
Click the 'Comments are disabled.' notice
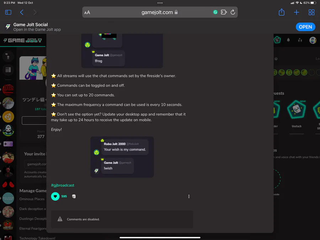click(x=122, y=219)
